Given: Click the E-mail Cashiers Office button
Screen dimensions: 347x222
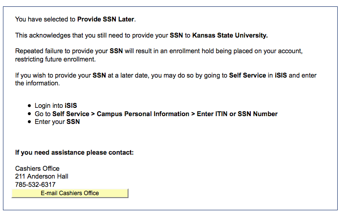Looking at the screenshot, I should coord(70,193).
